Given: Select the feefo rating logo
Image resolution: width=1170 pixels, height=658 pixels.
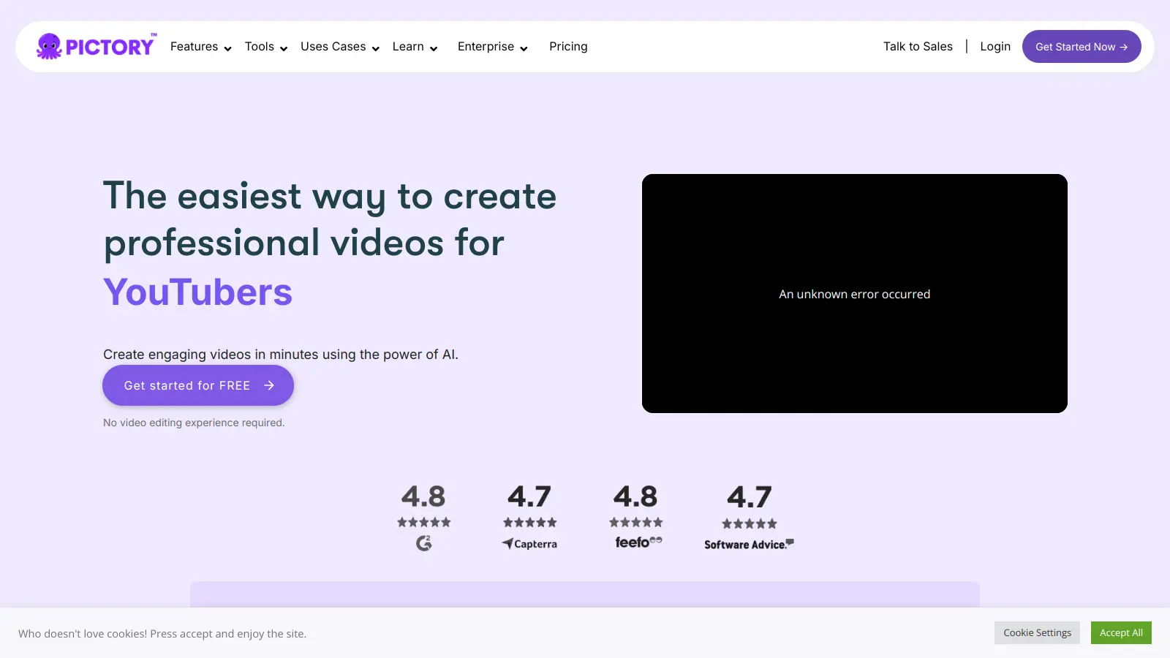Looking at the screenshot, I should (635, 542).
